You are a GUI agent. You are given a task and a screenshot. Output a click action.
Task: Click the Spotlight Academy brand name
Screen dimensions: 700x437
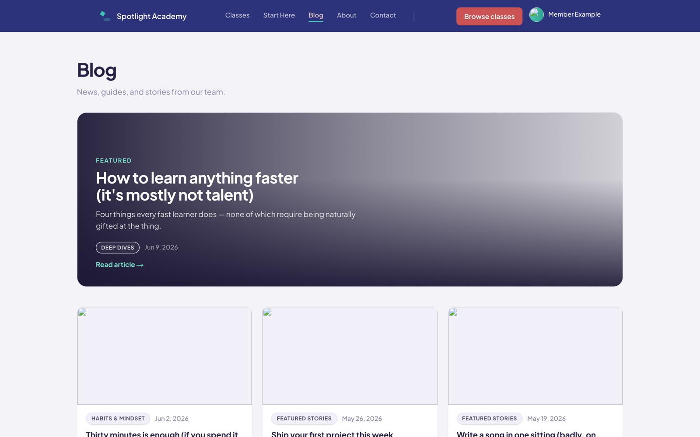tap(151, 16)
